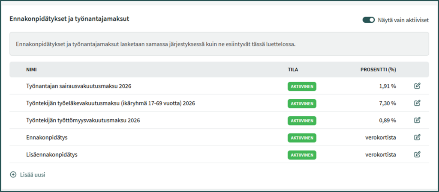
Task: Click the Työntekijän työeläkevakuutusmaksu row name
Action: (x=111, y=103)
